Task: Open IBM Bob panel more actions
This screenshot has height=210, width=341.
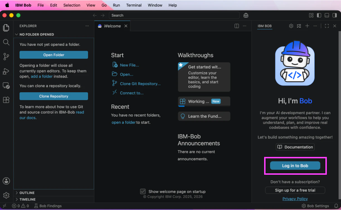Action: click(315, 26)
